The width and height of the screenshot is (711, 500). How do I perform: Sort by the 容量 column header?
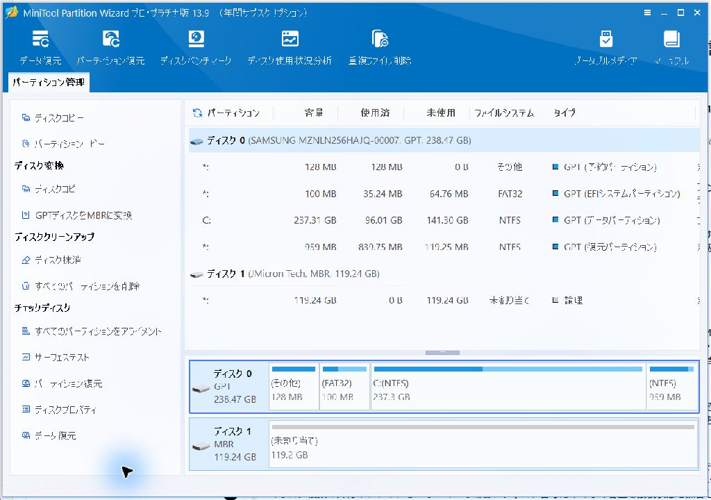point(314,112)
